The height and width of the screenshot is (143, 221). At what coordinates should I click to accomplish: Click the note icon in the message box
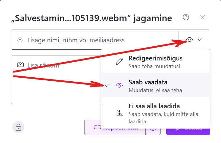click(x=20, y=65)
